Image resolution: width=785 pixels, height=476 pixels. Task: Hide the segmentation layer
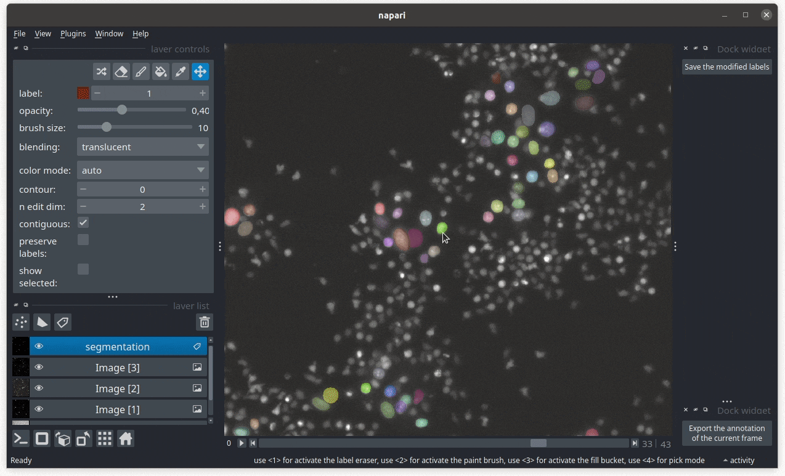pos(39,347)
